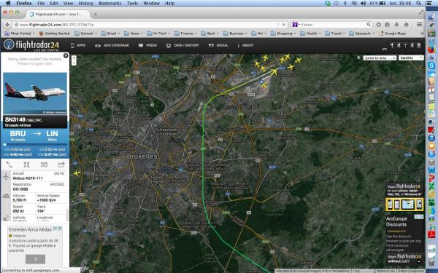Close the SN3149 flight info panel
Screen dimensions: 438x273
click(x=66, y=56)
